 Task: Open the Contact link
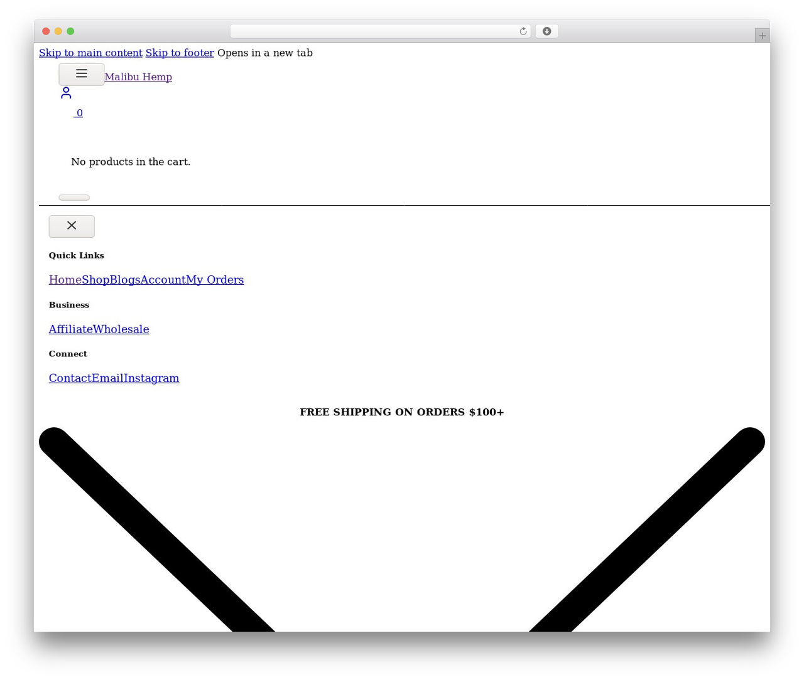click(x=70, y=378)
